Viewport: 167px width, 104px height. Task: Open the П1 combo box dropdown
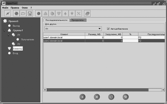coord(99,29)
